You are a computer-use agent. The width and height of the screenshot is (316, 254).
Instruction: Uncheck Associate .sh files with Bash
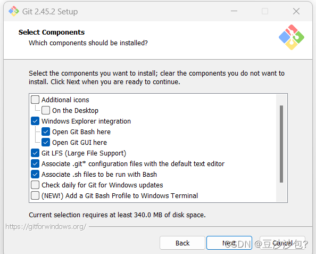35,174
